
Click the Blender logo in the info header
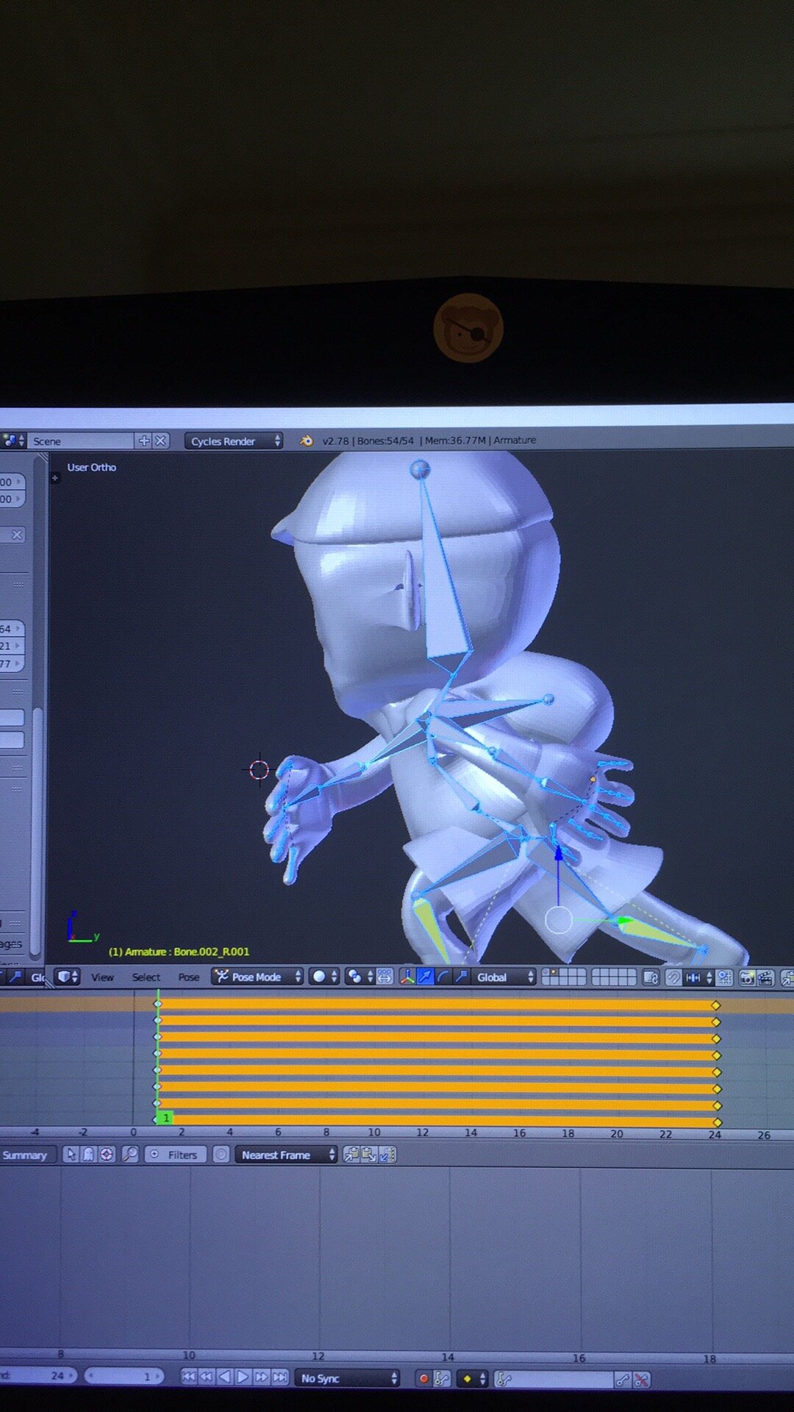tap(307, 441)
